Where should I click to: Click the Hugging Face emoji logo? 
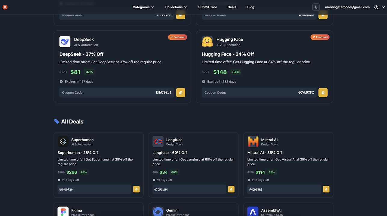click(207, 42)
